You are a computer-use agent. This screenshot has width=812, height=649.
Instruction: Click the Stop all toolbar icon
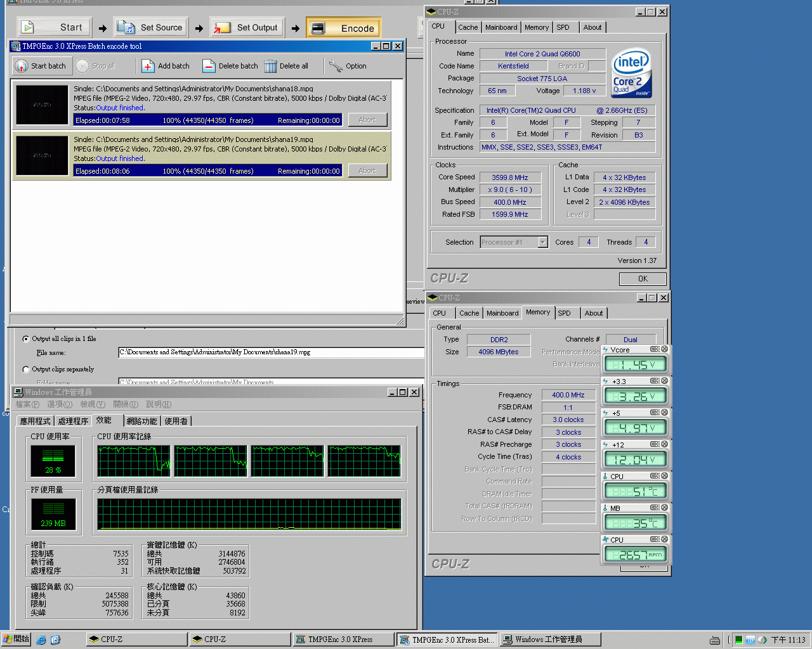82,66
